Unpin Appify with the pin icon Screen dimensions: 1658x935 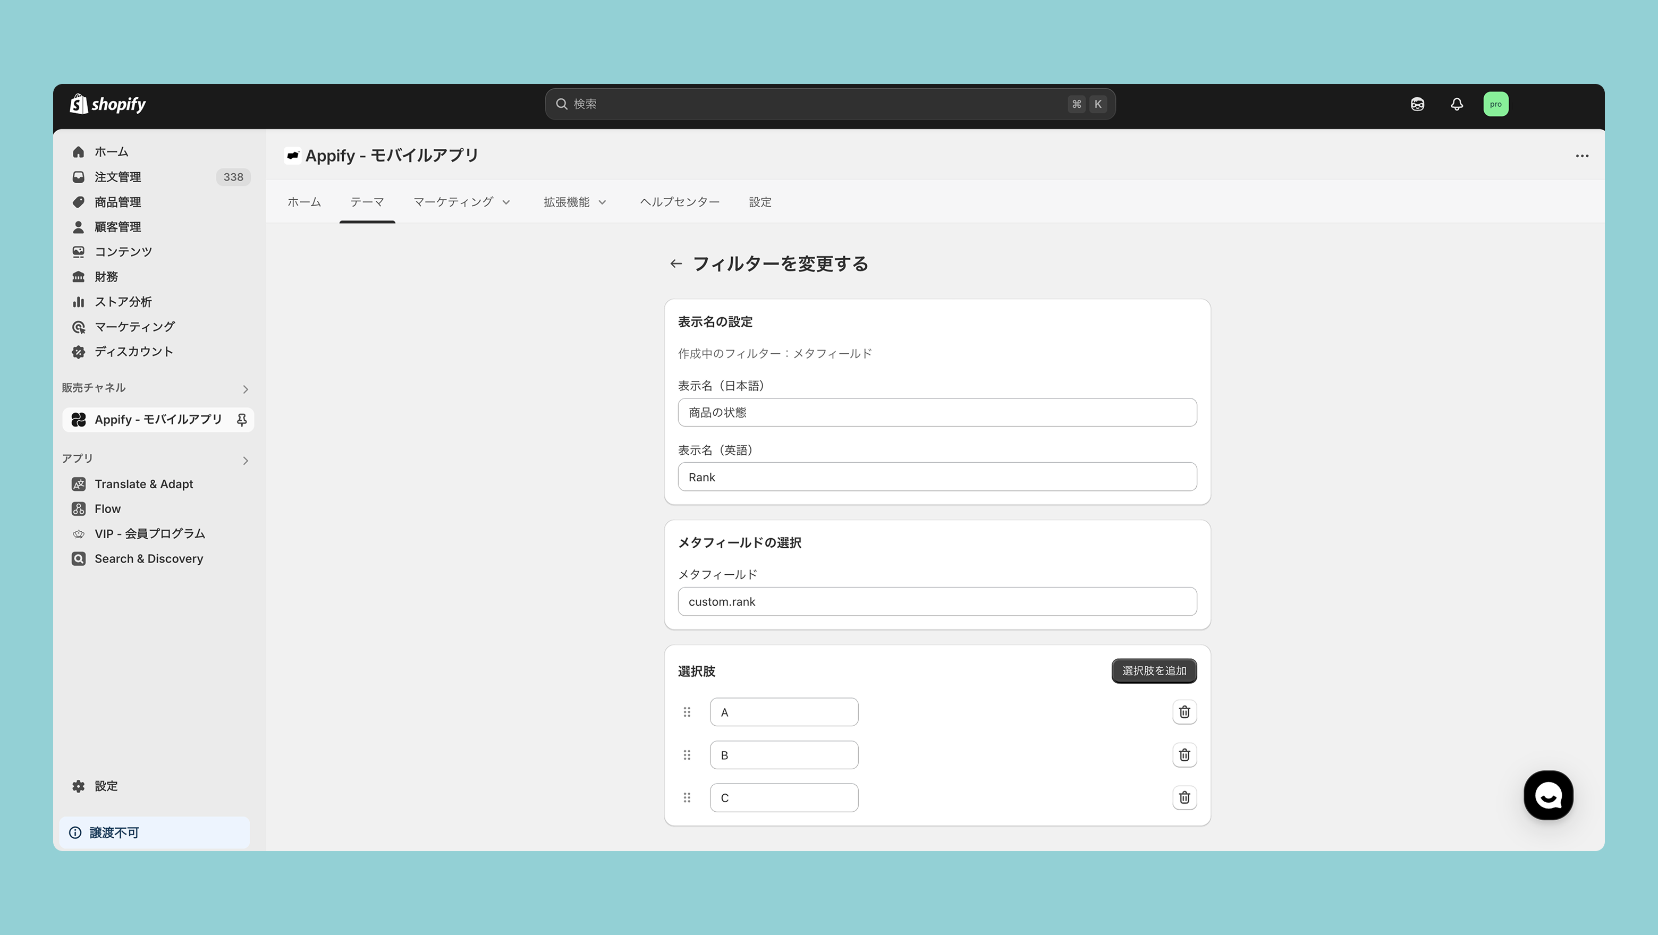[242, 420]
